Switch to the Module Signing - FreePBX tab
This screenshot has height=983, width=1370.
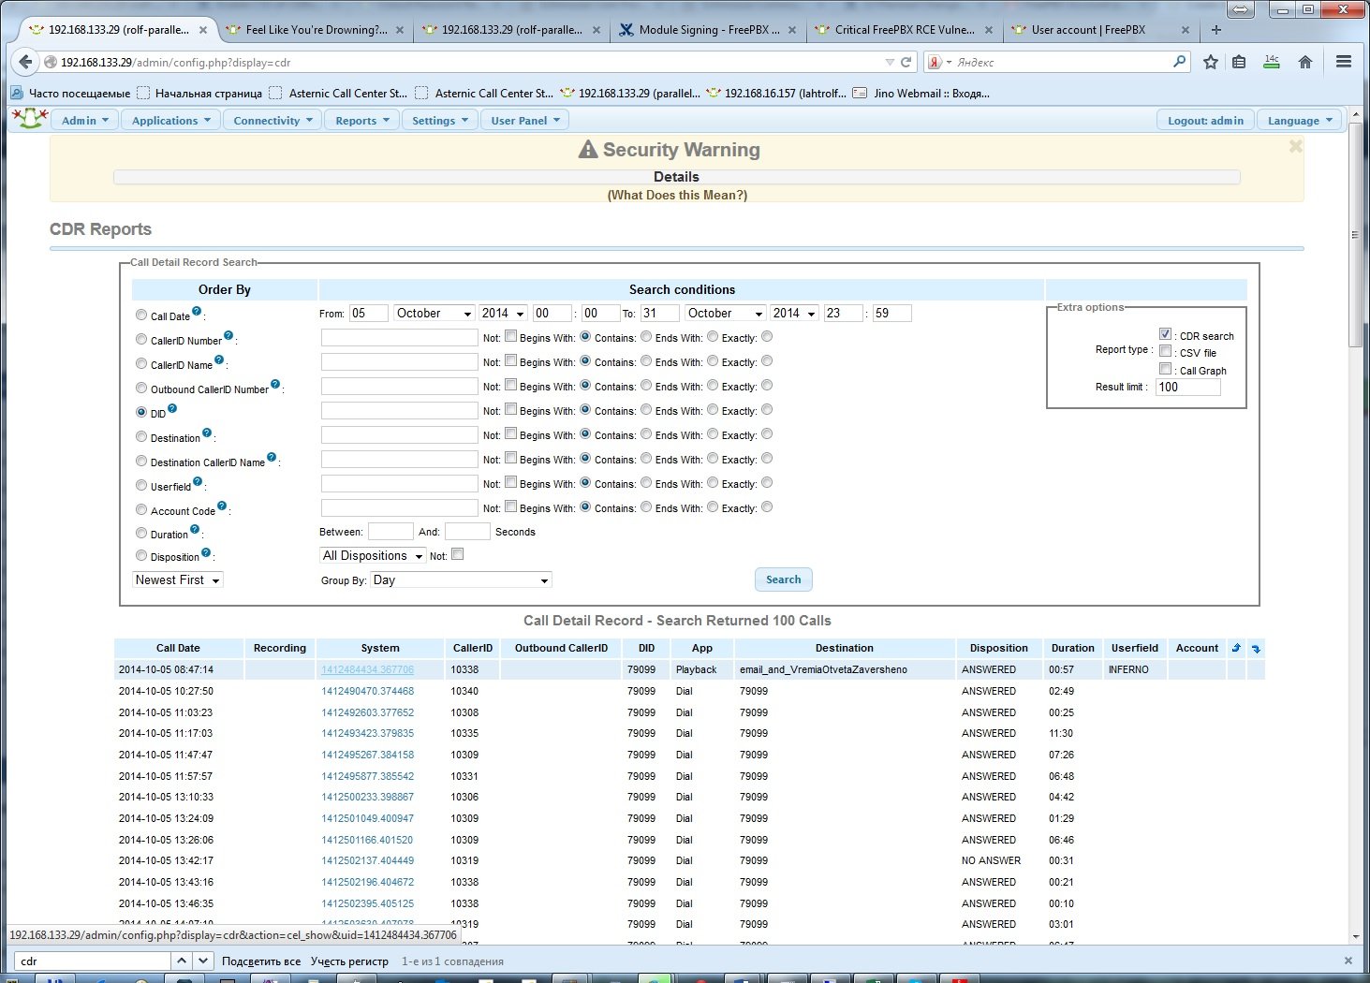[708, 30]
